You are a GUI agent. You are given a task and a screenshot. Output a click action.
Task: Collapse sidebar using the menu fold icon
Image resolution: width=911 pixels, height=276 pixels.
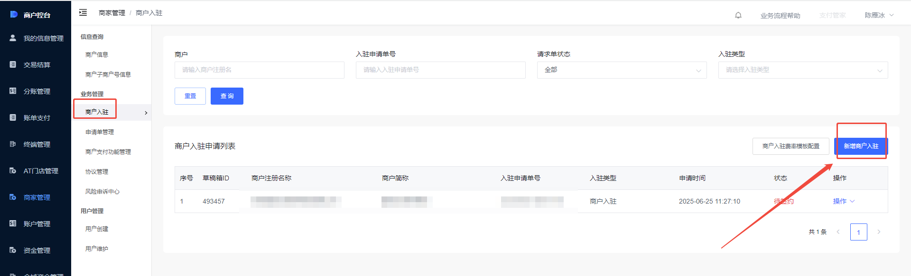83,13
